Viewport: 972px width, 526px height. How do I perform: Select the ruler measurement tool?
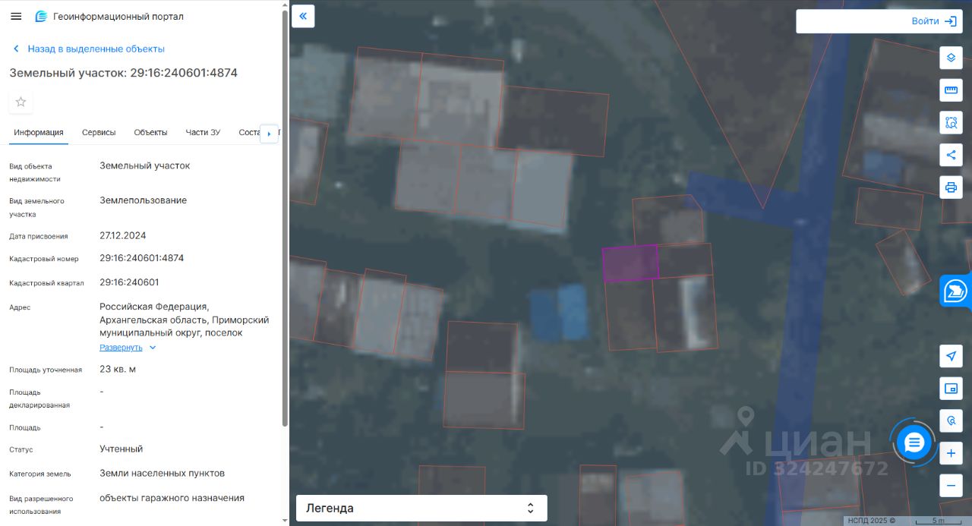click(x=951, y=90)
